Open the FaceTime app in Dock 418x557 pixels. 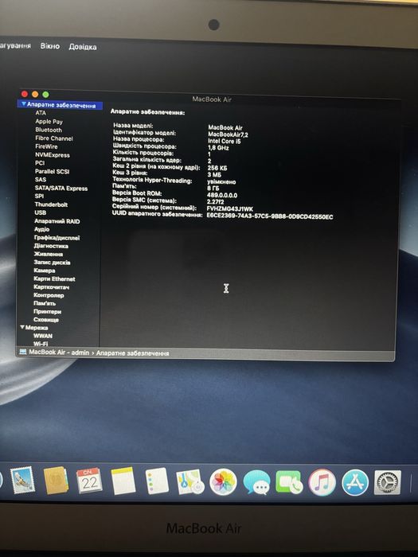pos(289,482)
